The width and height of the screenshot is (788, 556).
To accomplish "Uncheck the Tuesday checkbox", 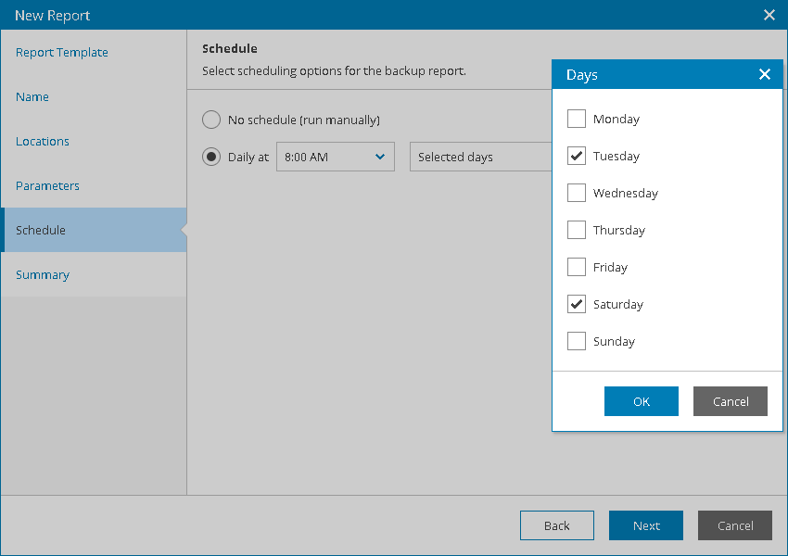I will point(577,156).
